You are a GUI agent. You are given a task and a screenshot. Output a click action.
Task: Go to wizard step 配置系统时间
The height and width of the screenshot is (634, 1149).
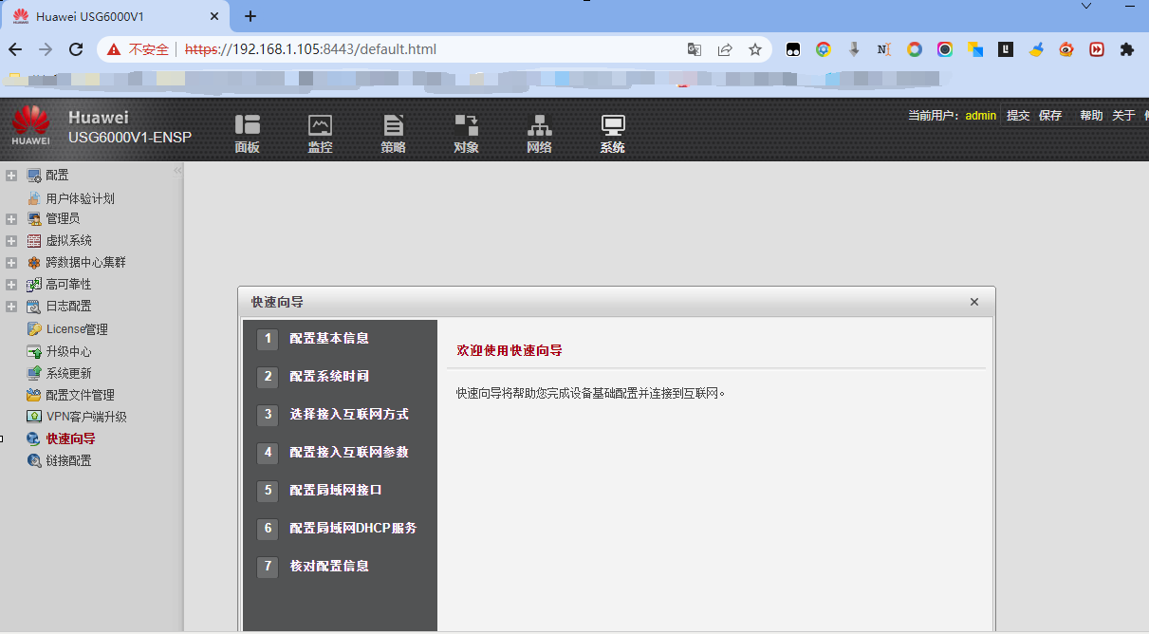coord(329,377)
